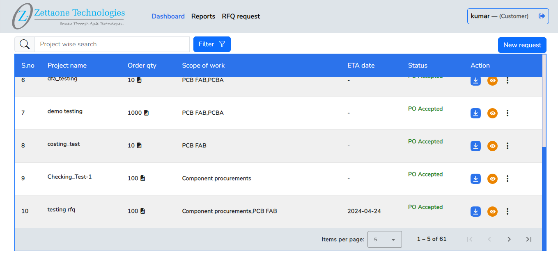Download files for testing rfq project
The image size is (558, 256).
click(475, 211)
